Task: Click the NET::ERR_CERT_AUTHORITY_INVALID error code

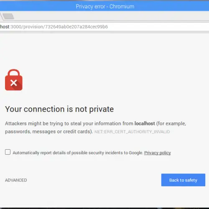Action: [x=132, y=132]
